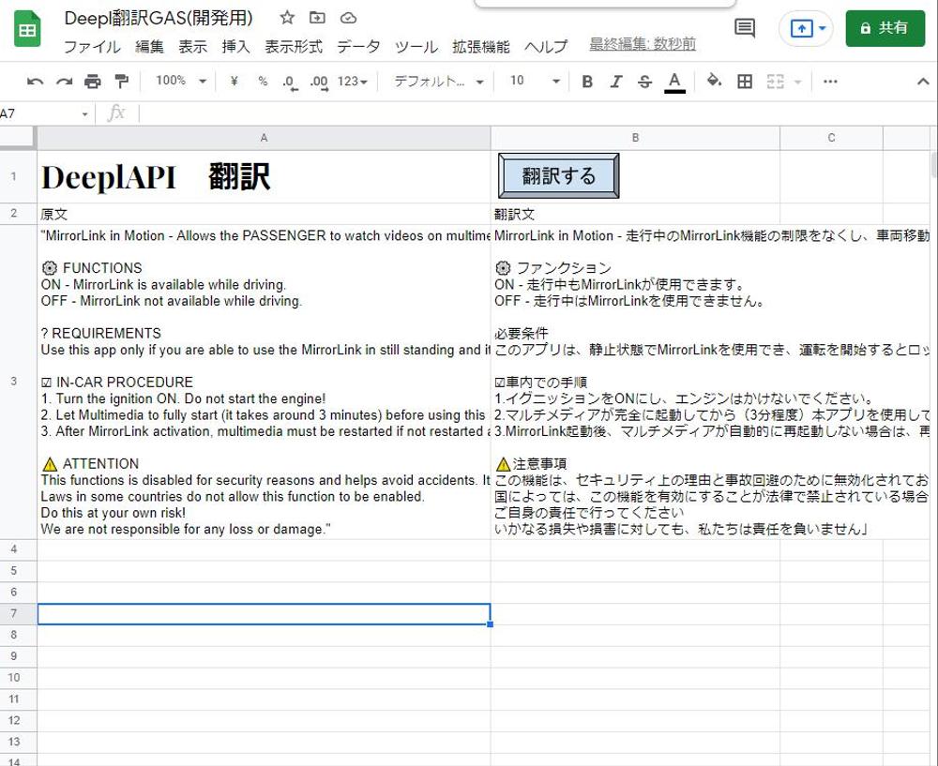Viewport: 938px width, 766px height.
Task: Open the デフォルト font dropdown
Action: (438, 82)
